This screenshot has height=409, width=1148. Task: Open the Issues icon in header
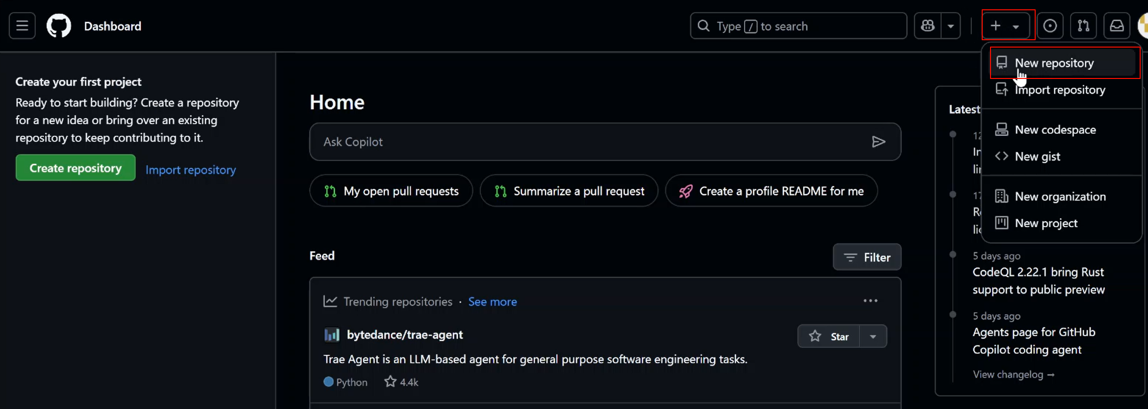point(1050,26)
